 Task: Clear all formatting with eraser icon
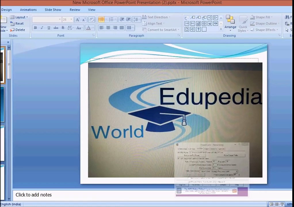pyautogui.click(x=91, y=20)
